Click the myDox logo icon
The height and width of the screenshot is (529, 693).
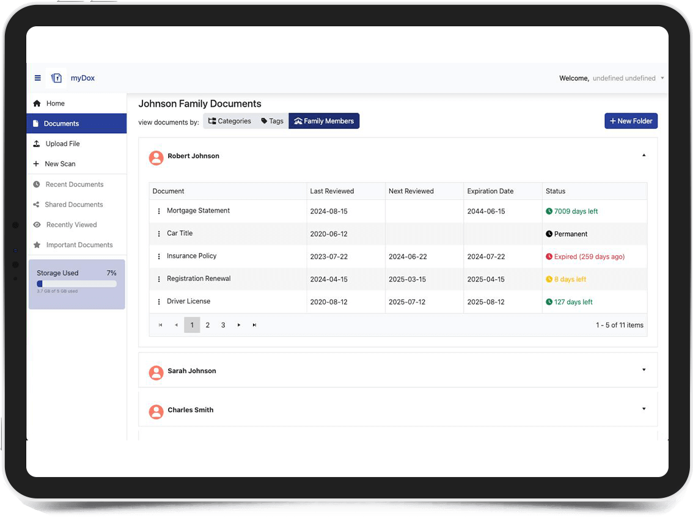click(57, 78)
